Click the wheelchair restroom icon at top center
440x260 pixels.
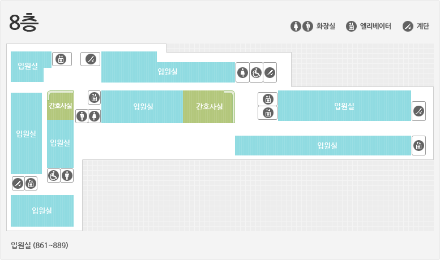pos(256,72)
